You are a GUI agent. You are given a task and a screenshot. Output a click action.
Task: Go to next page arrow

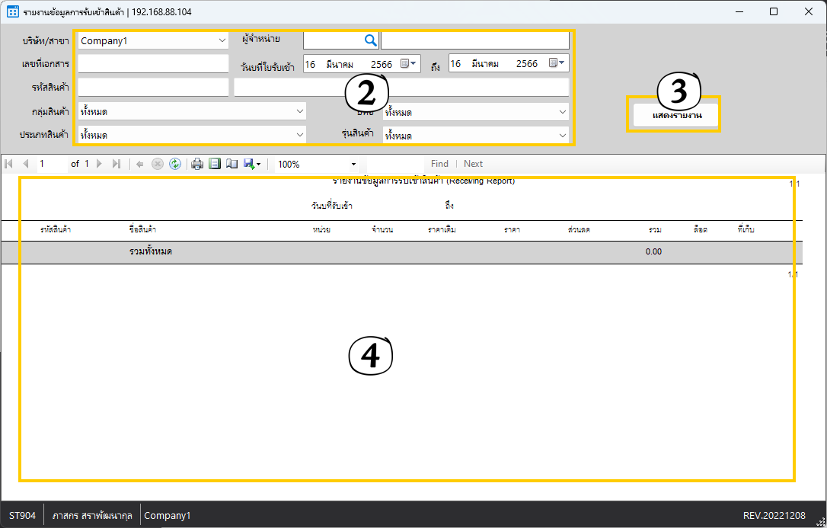99,164
